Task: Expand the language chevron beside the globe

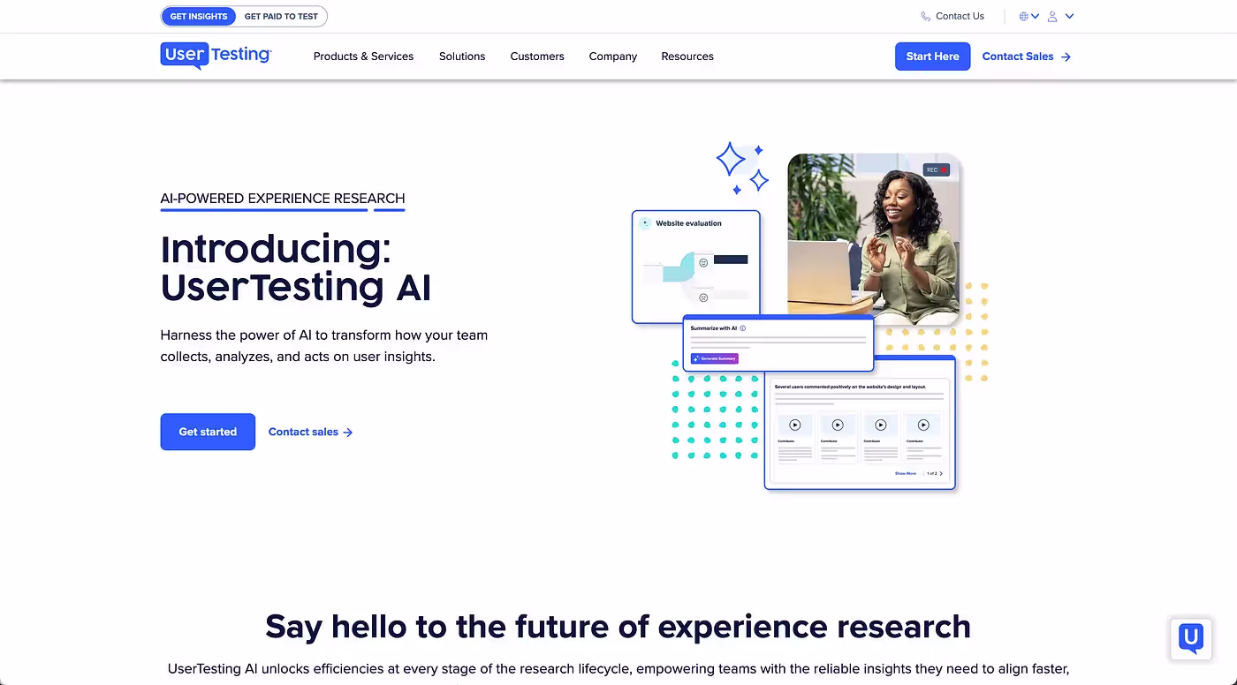Action: pos(1035,16)
